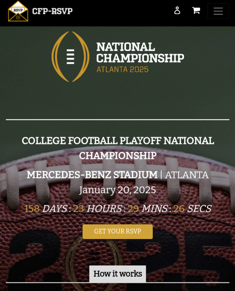Click the Mercedes-Benz Stadium text
The image size is (235, 291).
click(92, 175)
